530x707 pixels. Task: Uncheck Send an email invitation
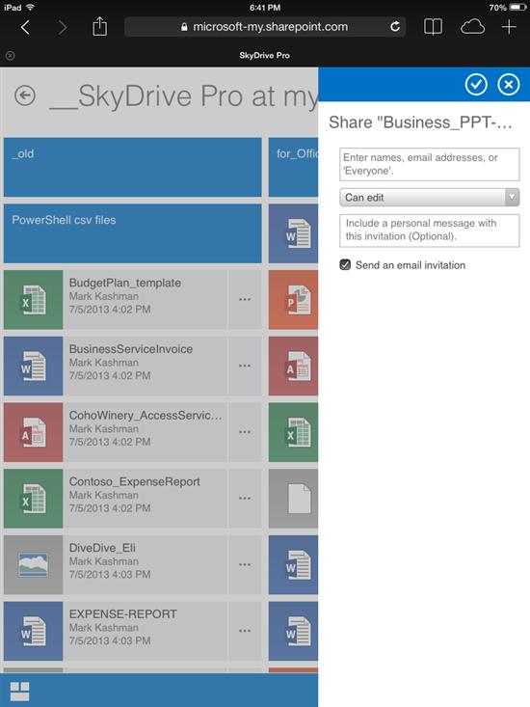click(345, 264)
